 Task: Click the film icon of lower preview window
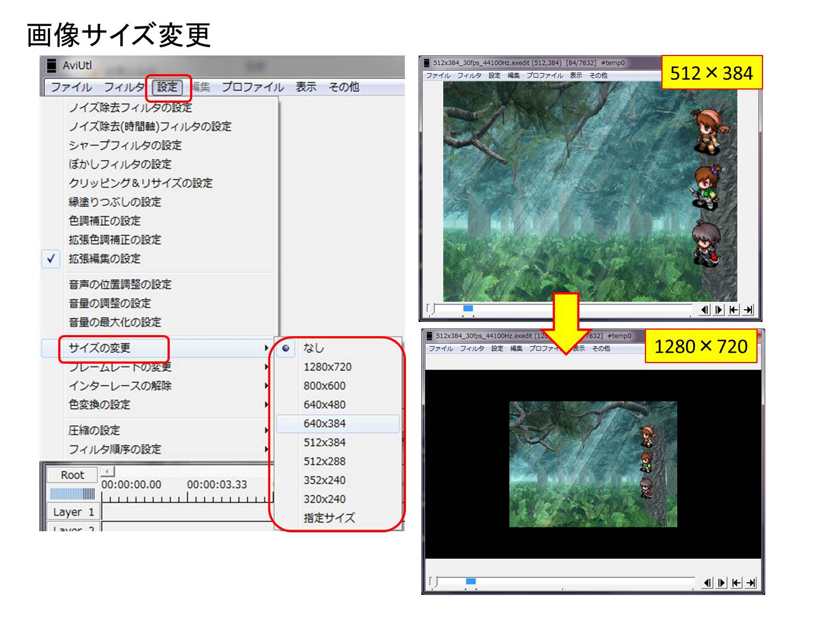430,336
